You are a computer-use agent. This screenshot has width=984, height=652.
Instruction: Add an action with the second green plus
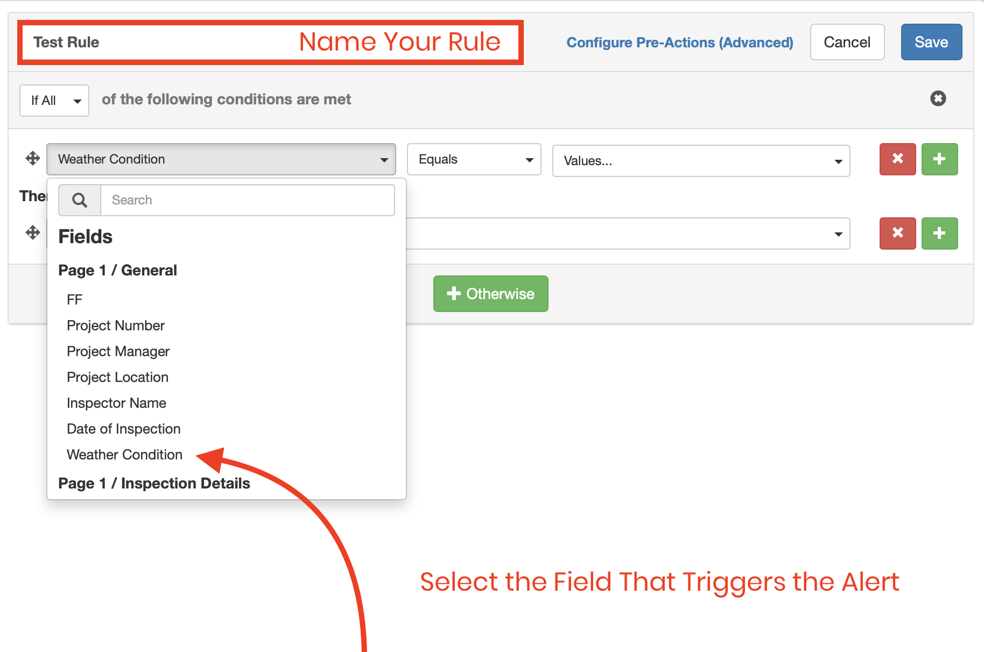pos(939,233)
